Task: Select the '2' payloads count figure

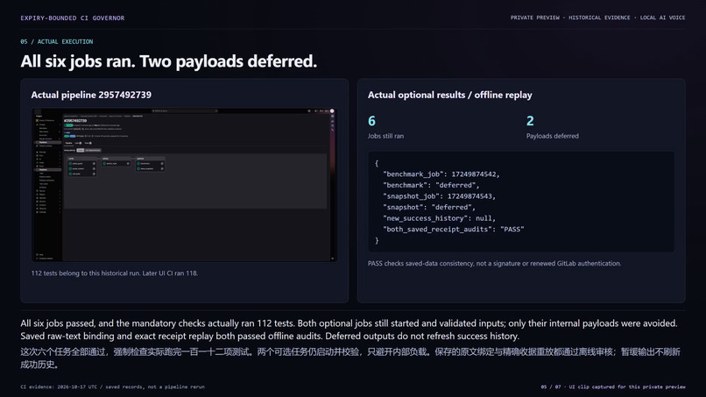Action: (530, 121)
